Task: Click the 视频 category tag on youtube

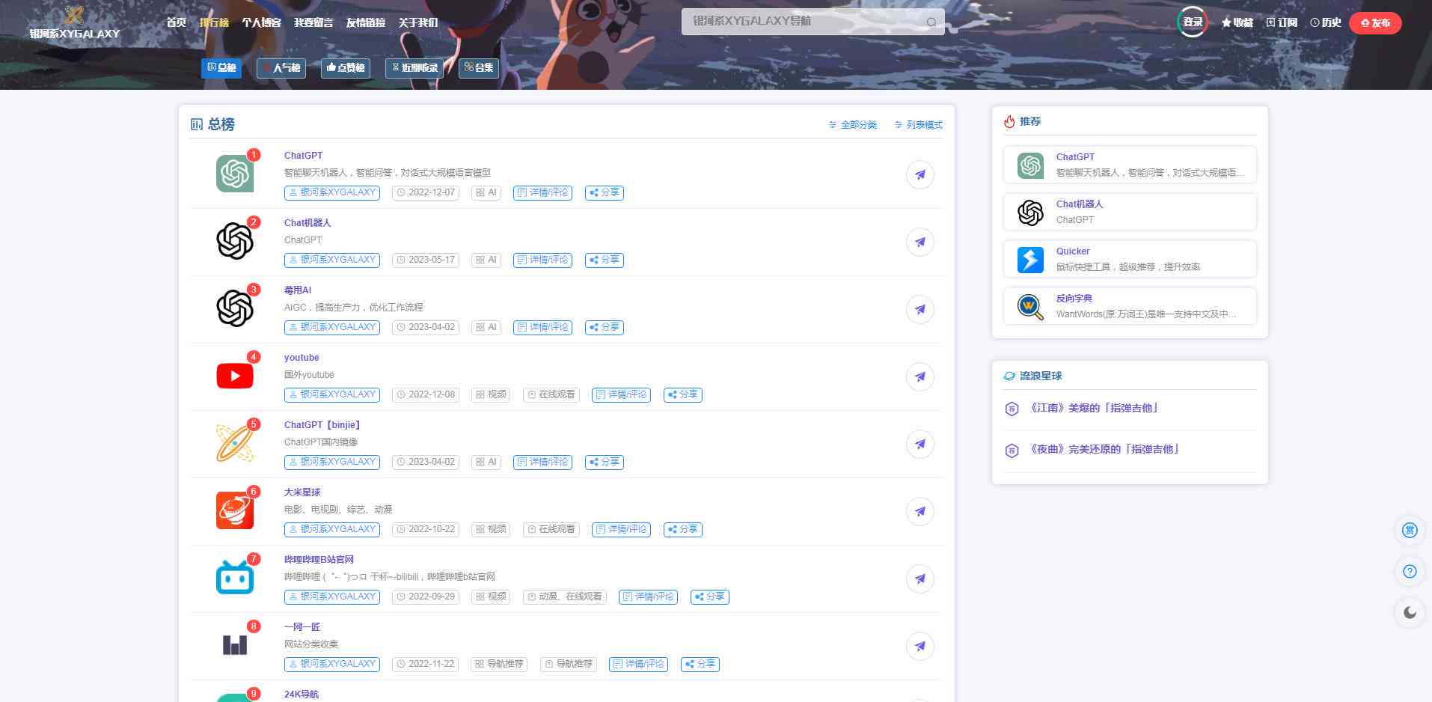Action: tap(491, 394)
